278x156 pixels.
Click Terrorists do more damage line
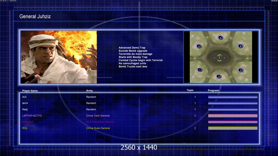[x=135, y=54]
